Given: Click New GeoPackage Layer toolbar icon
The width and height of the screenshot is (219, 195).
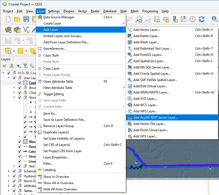Looking at the screenshot, I should point(17,29).
